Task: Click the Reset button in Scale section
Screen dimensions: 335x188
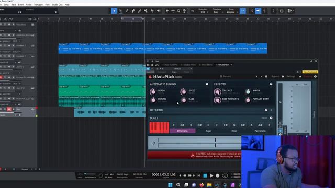Action: pos(264,118)
